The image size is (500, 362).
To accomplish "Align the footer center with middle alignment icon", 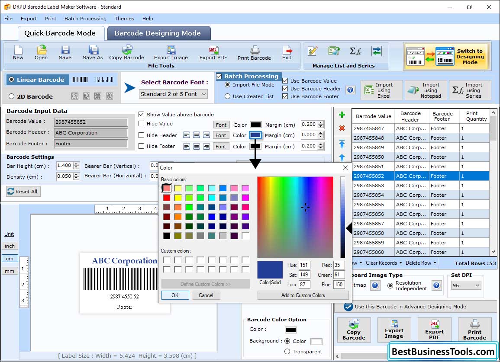I will point(197,146).
